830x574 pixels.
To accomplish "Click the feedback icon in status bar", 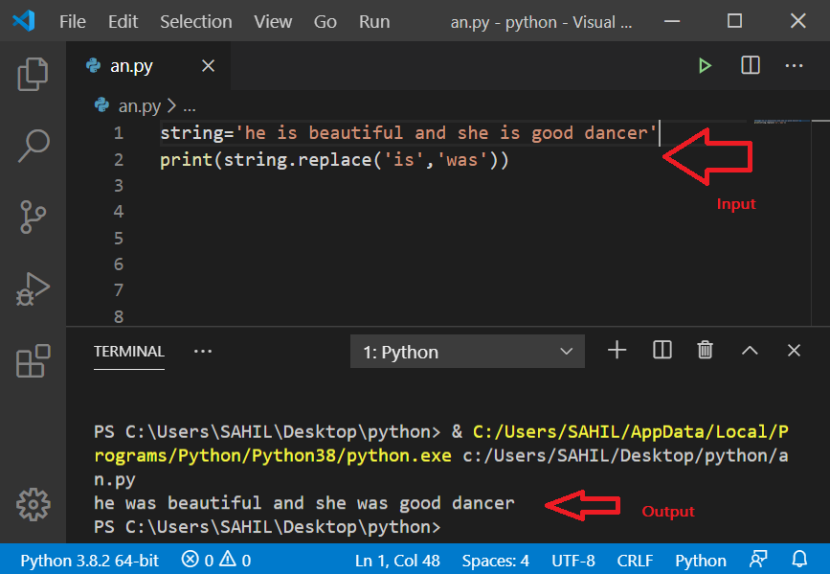I will [x=758, y=560].
